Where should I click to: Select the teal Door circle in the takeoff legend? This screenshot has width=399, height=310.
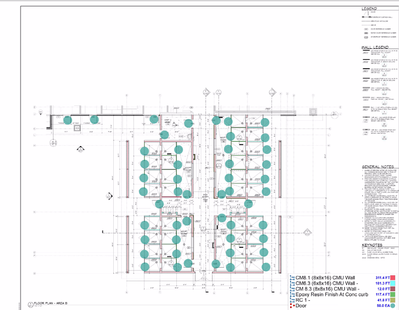[393, 306]
